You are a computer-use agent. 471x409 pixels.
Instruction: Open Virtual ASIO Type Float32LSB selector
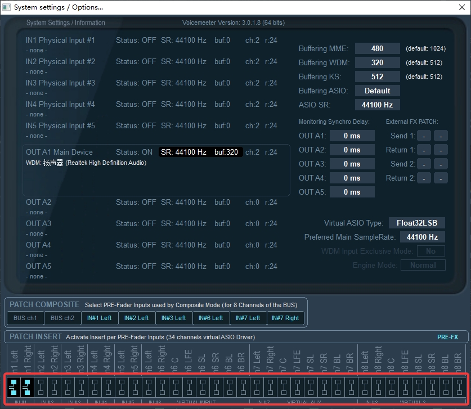click(x=416, y=223)
